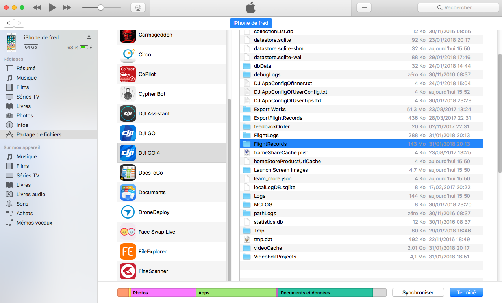Screen dimensions: 502x303
Task: Select DJIAppConfigOfInner.txt file
Action: pyautogui.click(x=361, y=83)
